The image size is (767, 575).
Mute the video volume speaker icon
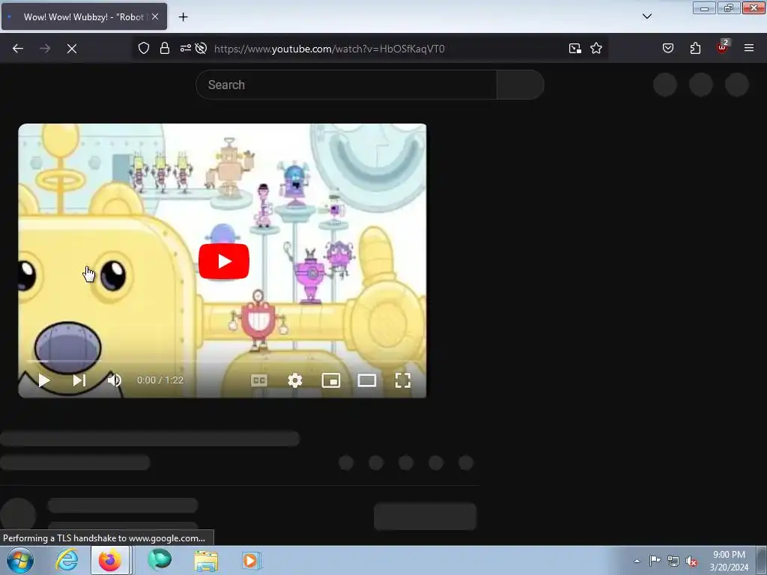(x=114, y=380)
